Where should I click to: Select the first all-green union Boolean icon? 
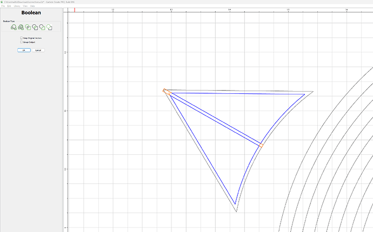tap(14, 28)
